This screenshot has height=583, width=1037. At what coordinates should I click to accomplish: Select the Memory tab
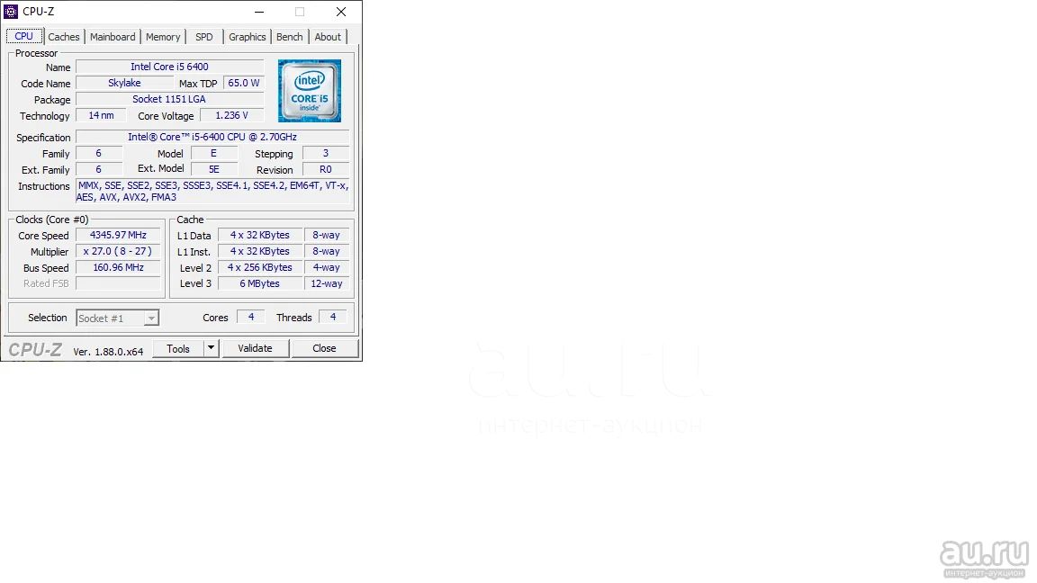click(x=163, y=37)
